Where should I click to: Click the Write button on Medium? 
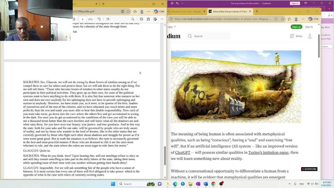click(296, 36)
